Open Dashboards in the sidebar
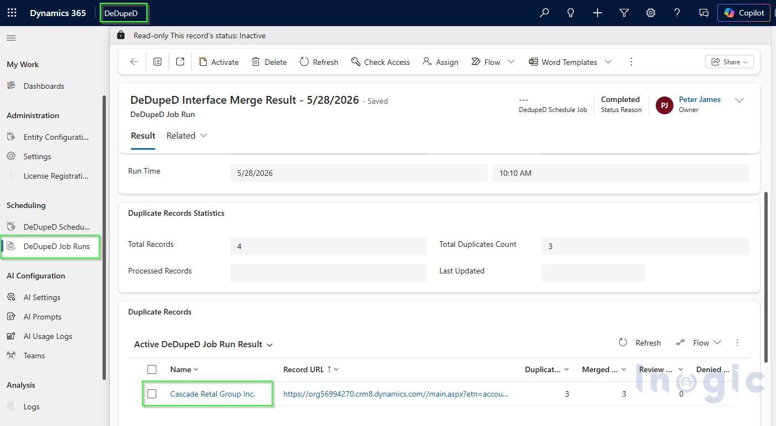Viewport: 776px width, 426px height. [44, 86]
